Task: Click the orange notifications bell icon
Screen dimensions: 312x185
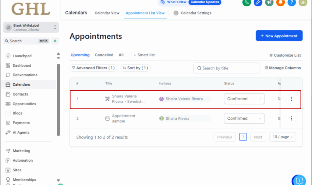Action: point(280,2)
